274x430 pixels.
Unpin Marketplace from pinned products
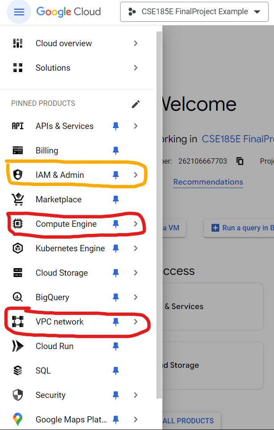[x=116, y=200]
